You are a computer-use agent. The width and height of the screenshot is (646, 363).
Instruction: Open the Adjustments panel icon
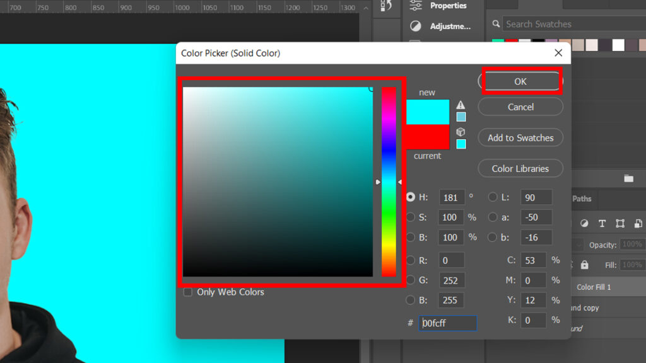click(x=416, y=26)
